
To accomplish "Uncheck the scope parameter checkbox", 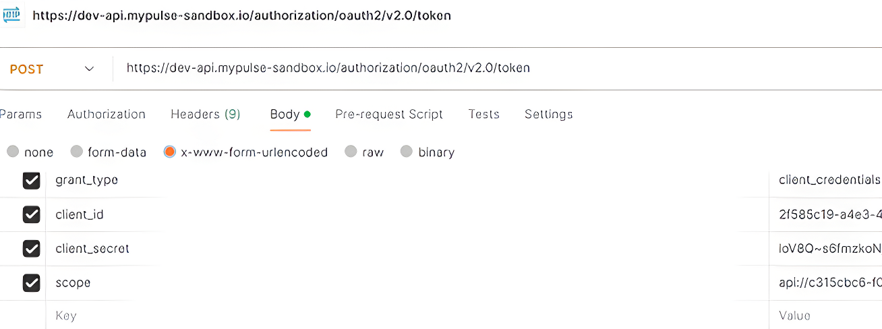I will 31,283.
